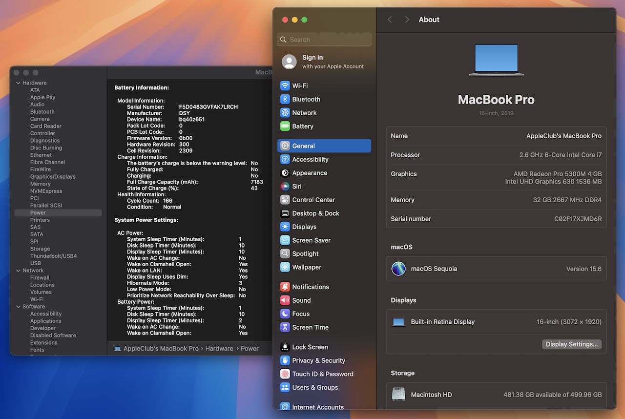Click the MacBook Pro laptop image
The image size is (625, 419).
click(496, 60)
